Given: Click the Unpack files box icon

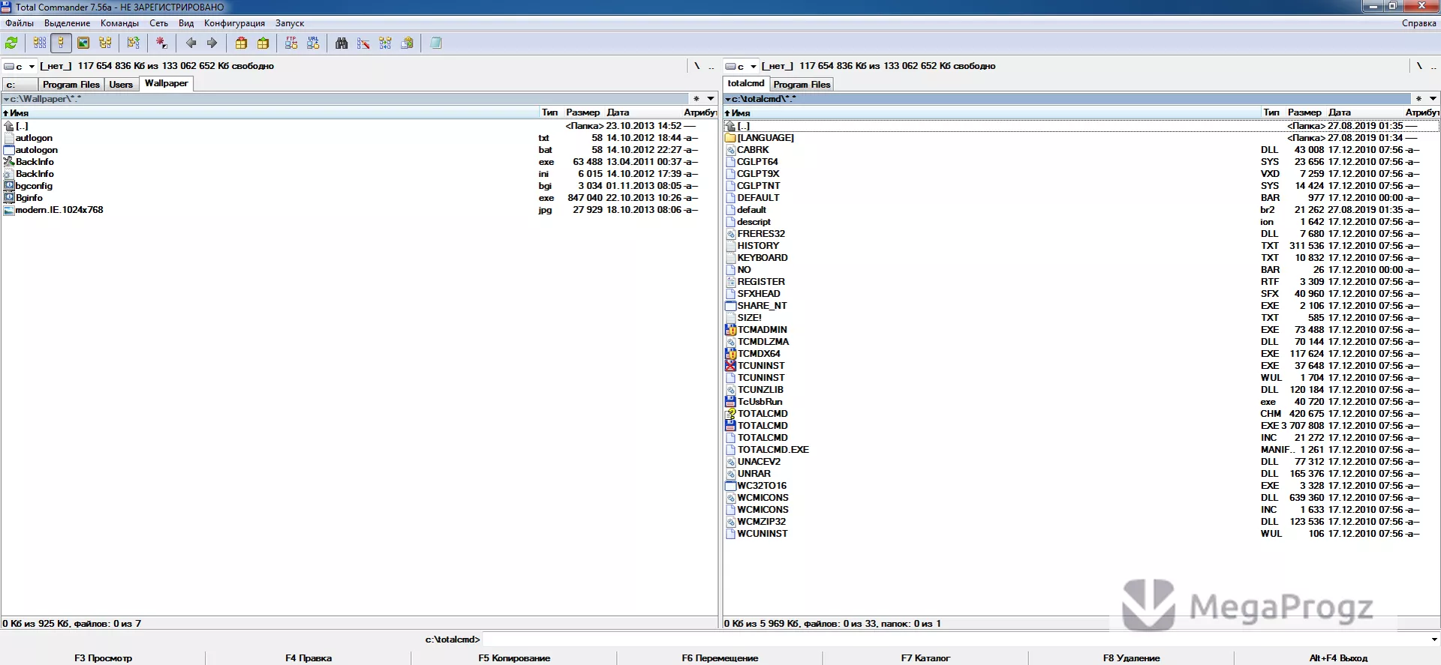Looking at the screenshot, I should coord(263,43).
